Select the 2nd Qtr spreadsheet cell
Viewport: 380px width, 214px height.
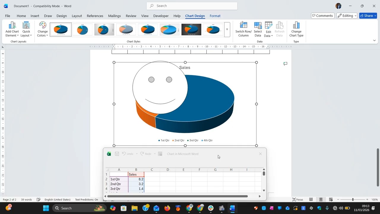[119, 184]
